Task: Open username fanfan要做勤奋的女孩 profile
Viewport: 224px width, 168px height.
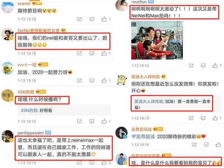Action: (x=38, y=30)
